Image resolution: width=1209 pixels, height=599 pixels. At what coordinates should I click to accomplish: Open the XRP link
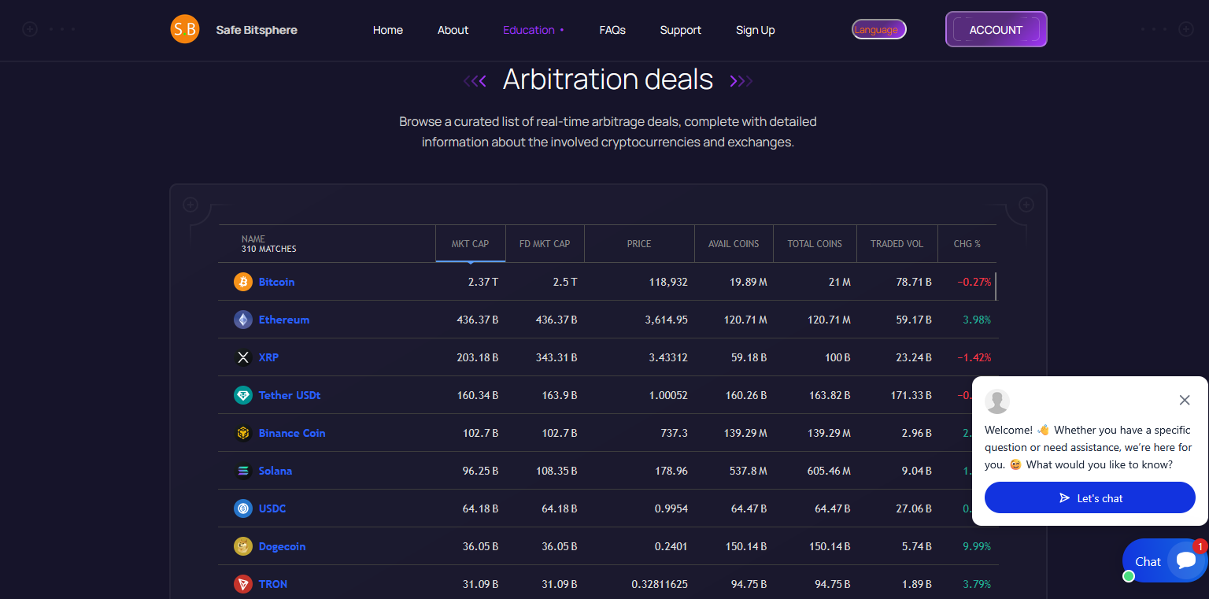268,357
